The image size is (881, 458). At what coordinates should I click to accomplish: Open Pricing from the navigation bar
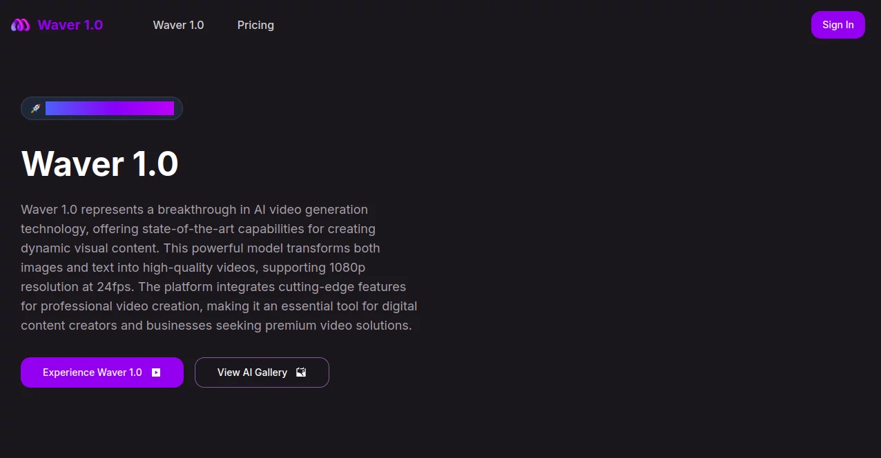pos(255,25)
